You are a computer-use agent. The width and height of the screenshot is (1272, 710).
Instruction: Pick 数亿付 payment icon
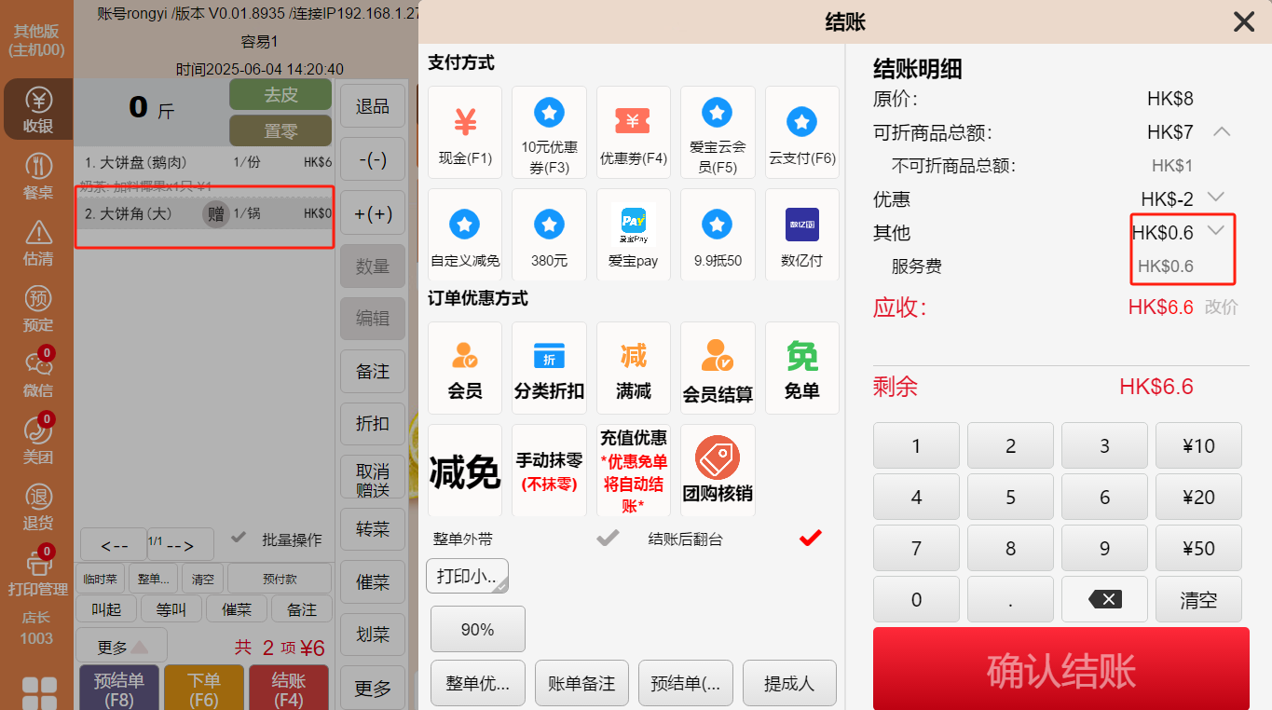(x=801, y=234)
